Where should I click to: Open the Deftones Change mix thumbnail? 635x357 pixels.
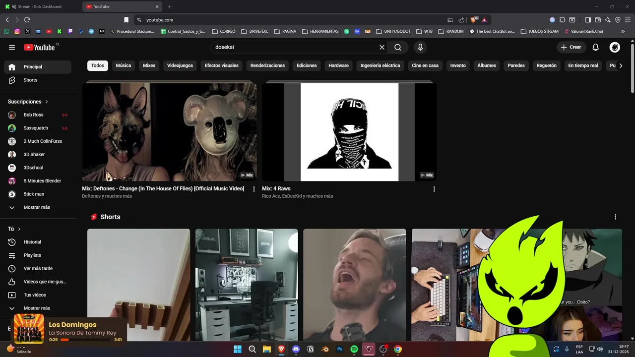(169, 131)
